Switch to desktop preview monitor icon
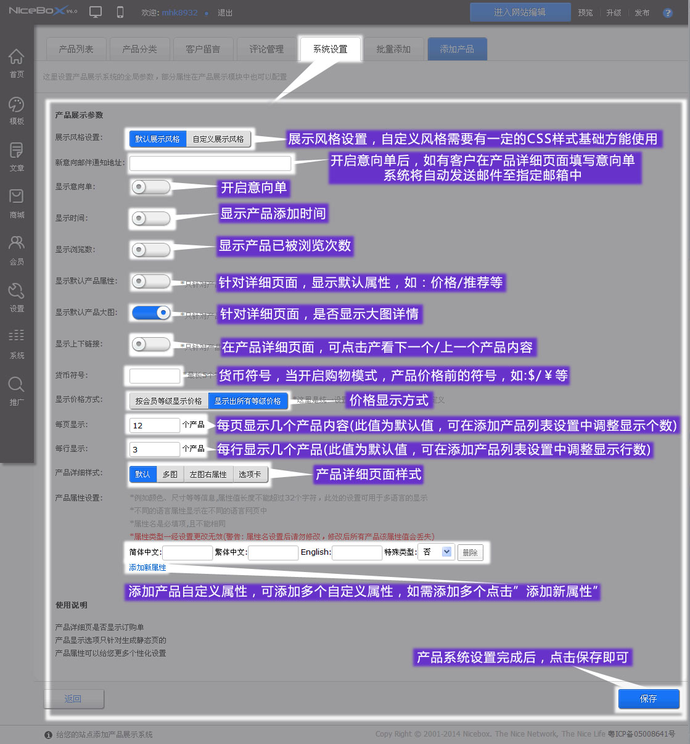This screenshot has width=690, height=744. click(x=96, y=12)
